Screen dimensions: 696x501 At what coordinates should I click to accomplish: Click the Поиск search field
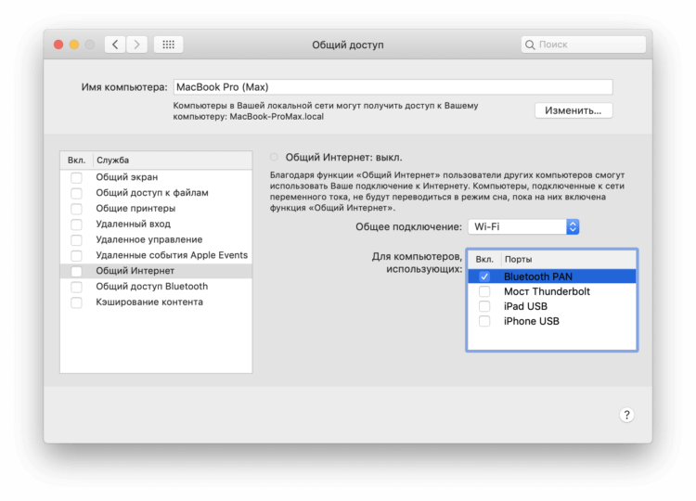(584, 45)
